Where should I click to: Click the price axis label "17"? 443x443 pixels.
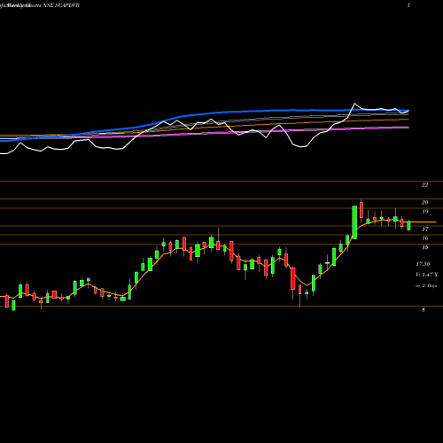point(424,229)
